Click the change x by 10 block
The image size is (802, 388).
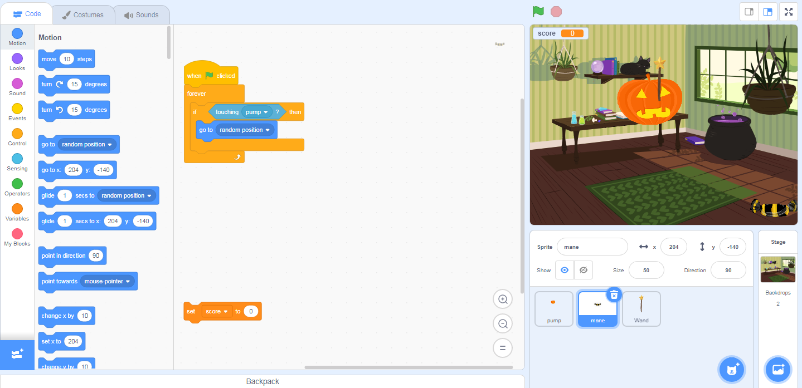pyautogui.click(x=66, y=316)
